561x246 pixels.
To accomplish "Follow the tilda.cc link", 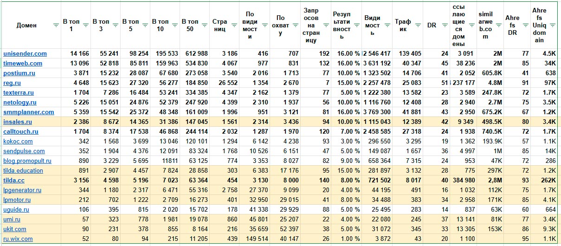I will 13,180.
